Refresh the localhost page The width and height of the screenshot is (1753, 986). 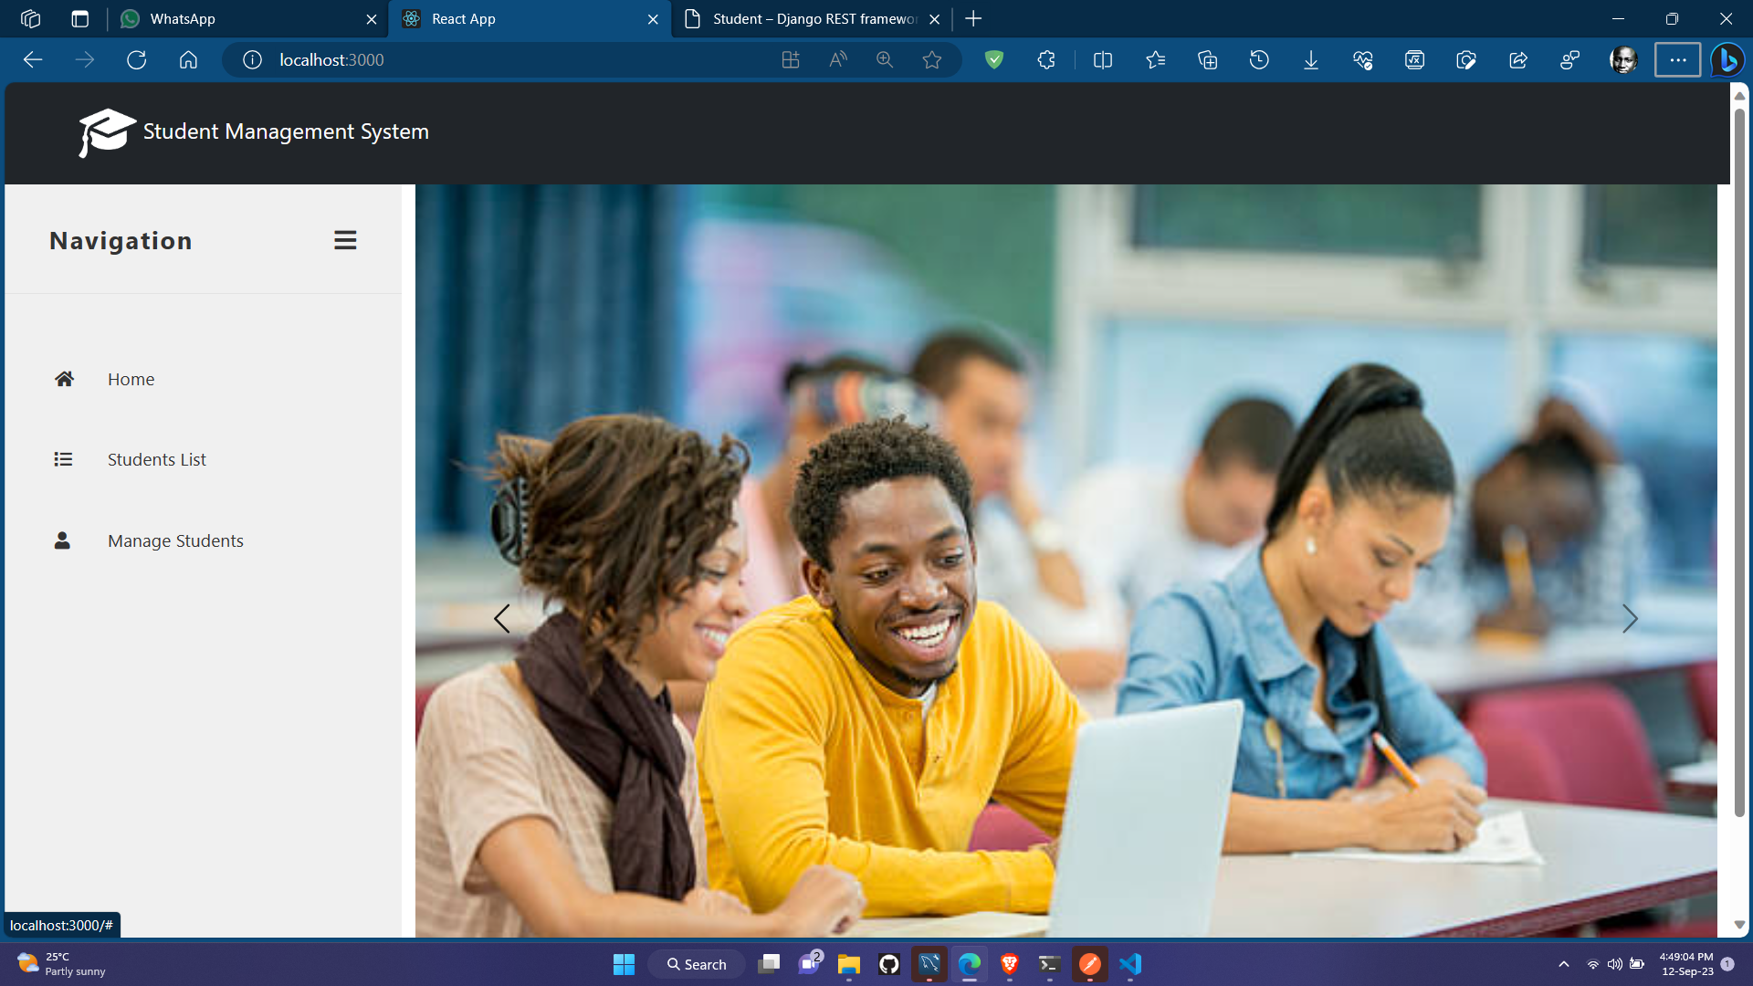tap(136, 60)
